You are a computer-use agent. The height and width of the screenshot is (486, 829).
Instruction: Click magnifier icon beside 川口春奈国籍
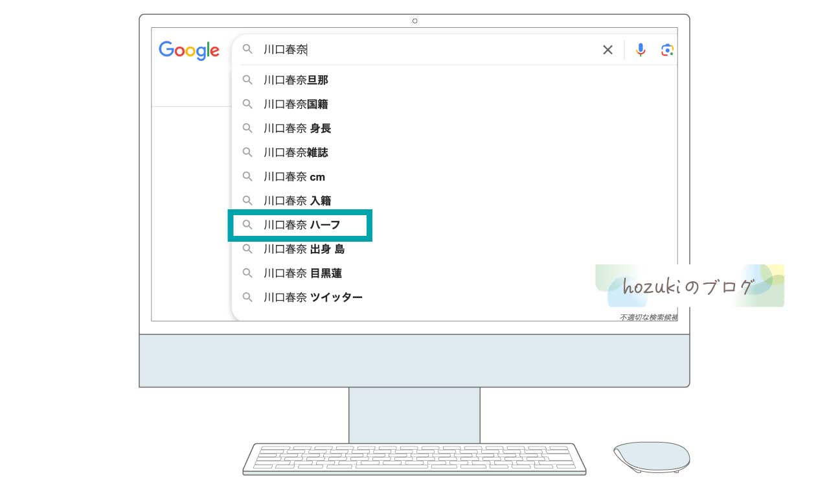[x=247, y=104]
